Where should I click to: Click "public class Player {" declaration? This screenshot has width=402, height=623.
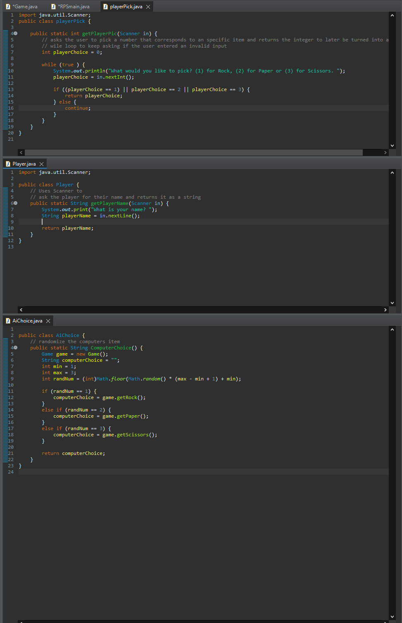coord(49,185)
